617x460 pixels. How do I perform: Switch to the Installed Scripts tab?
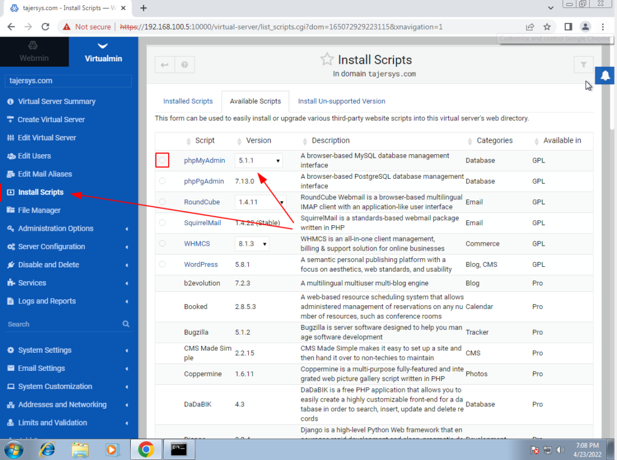(188, 101)
